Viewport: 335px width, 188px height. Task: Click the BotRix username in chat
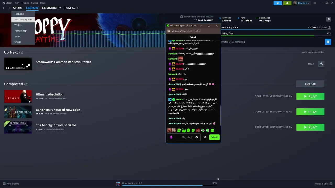[x=180, y=99]
